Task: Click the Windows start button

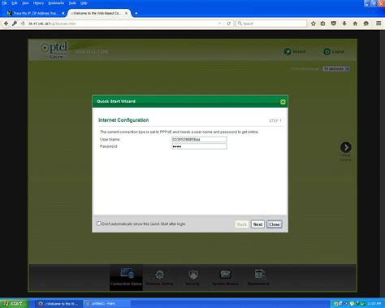Action: click(x=14, y=303)
